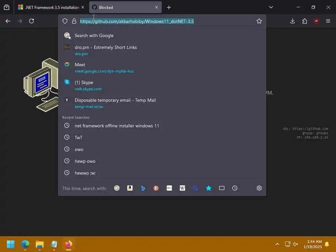Open Firefox from taskbar
Image resolution: width=336 pixels, height=252 pixels.
coord(69,244)
